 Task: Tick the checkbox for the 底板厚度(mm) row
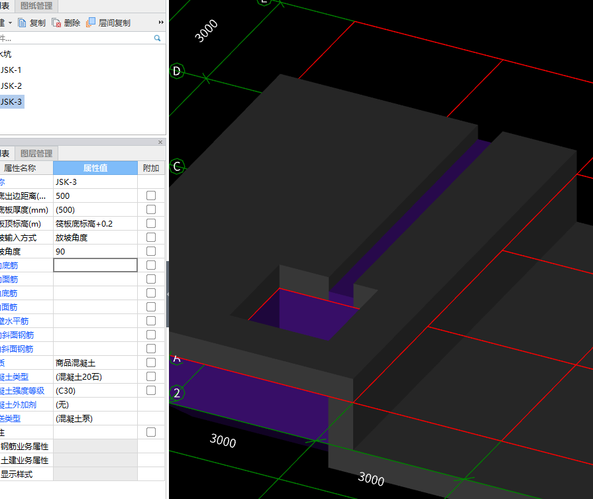point(151,209)
